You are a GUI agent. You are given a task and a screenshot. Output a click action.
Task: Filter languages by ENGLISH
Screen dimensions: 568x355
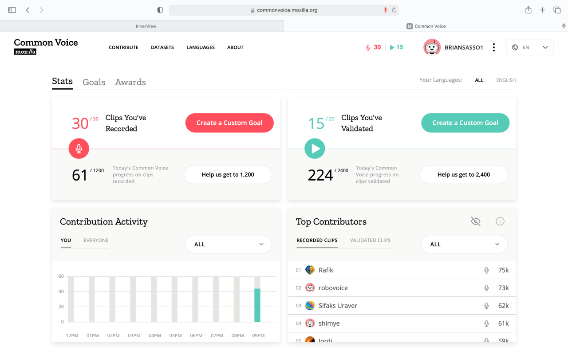[x=506, y=80]
